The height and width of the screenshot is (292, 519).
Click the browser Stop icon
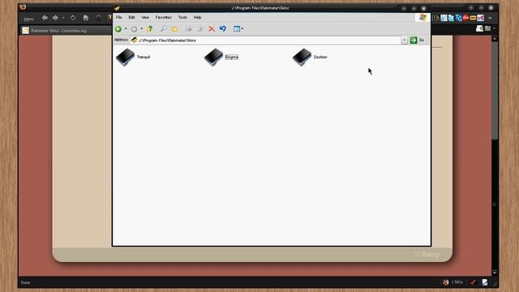98,18
